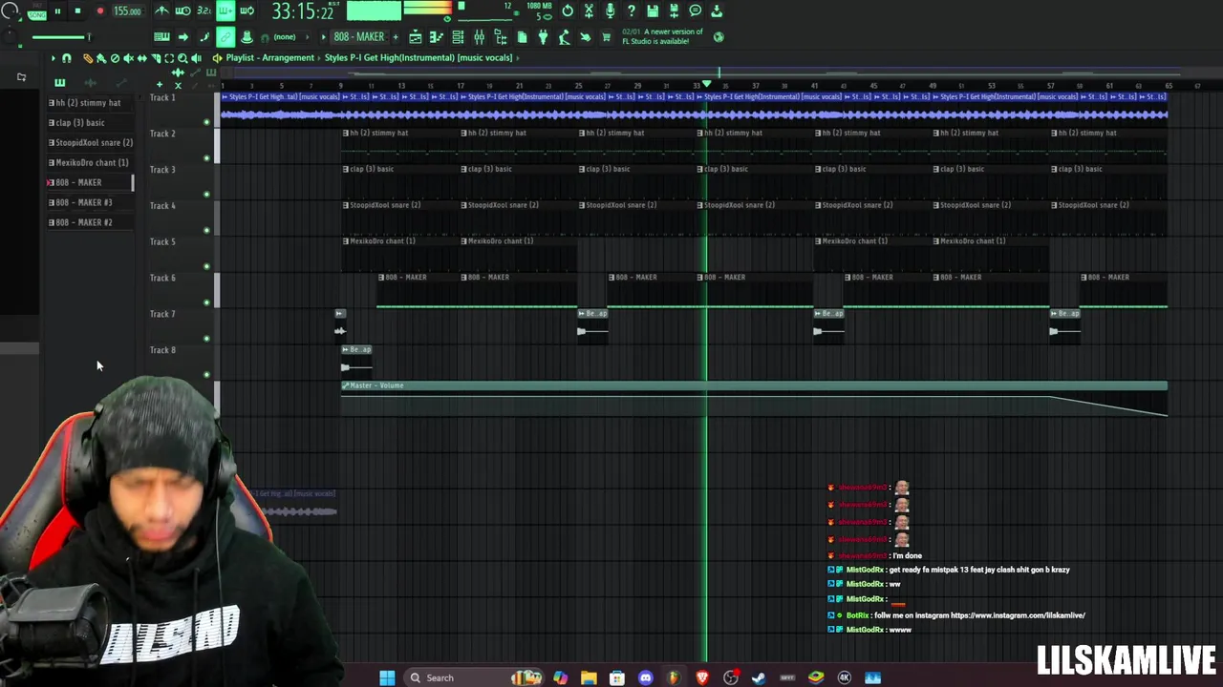Mute Track 2 with its green dot
The height and width of the screenshot is (687, 1223).
206,158
